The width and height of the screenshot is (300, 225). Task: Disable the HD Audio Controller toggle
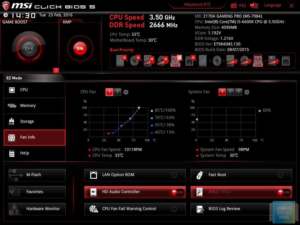[x=177, y=192]
